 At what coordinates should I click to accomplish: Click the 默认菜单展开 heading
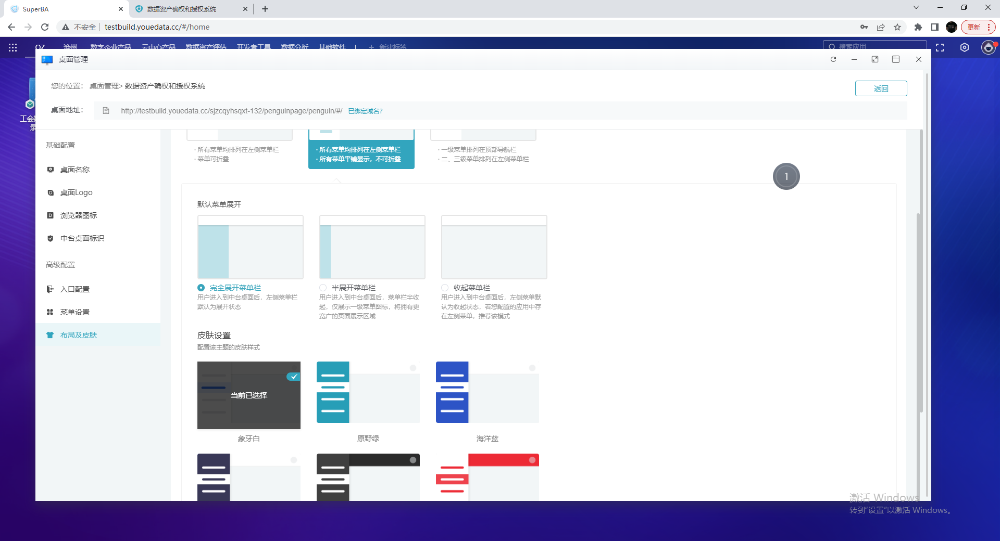click(x=219, y=204)
